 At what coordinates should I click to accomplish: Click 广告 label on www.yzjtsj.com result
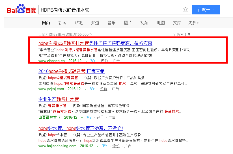115,89
